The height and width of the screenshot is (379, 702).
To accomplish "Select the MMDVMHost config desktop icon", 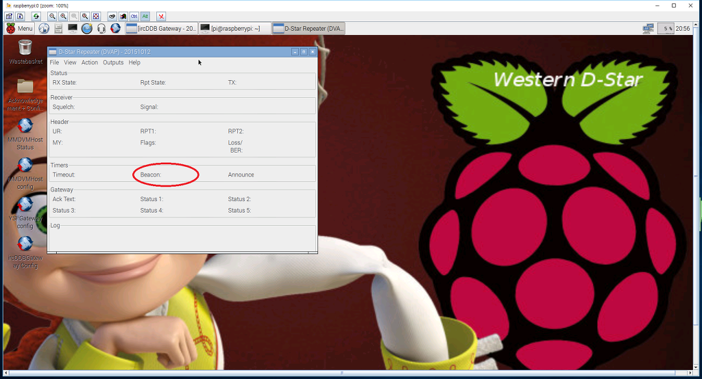I will (25, 173).
